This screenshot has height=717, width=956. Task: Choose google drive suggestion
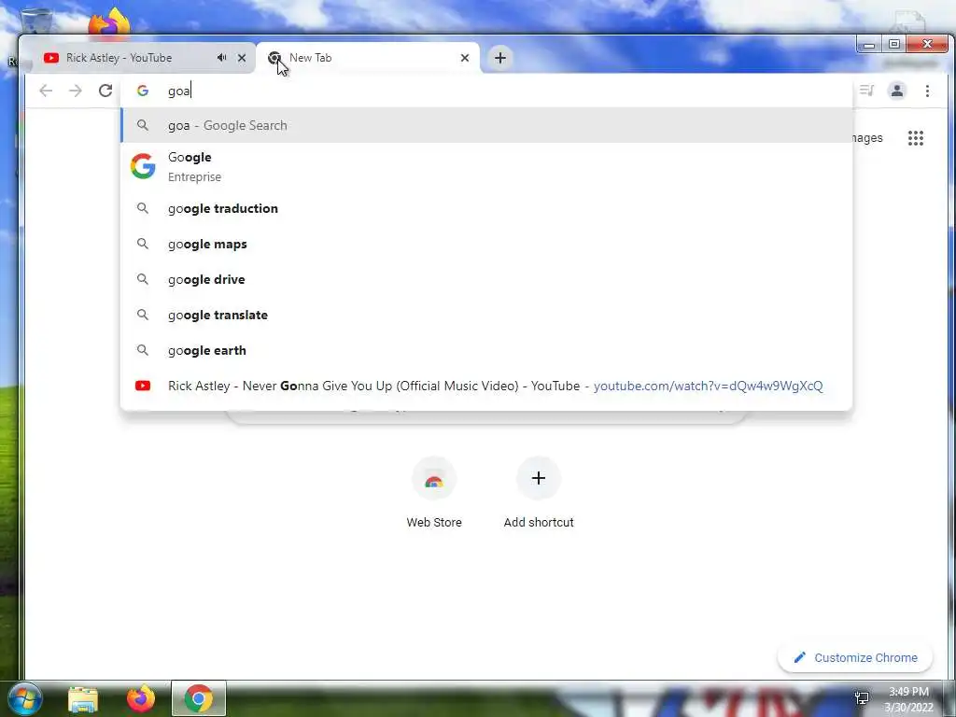click(x=485, y=279)
